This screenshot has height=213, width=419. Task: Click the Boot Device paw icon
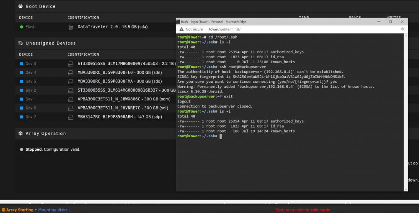(21, 6)
